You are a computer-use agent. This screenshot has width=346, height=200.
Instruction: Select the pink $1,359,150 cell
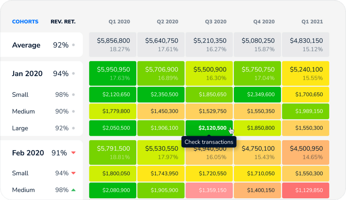coord(209,190)
